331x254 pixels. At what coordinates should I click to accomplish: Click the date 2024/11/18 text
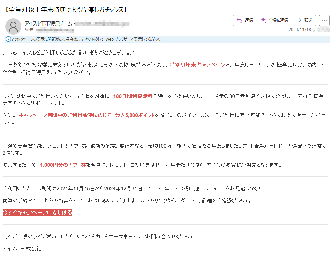(300, 29)
